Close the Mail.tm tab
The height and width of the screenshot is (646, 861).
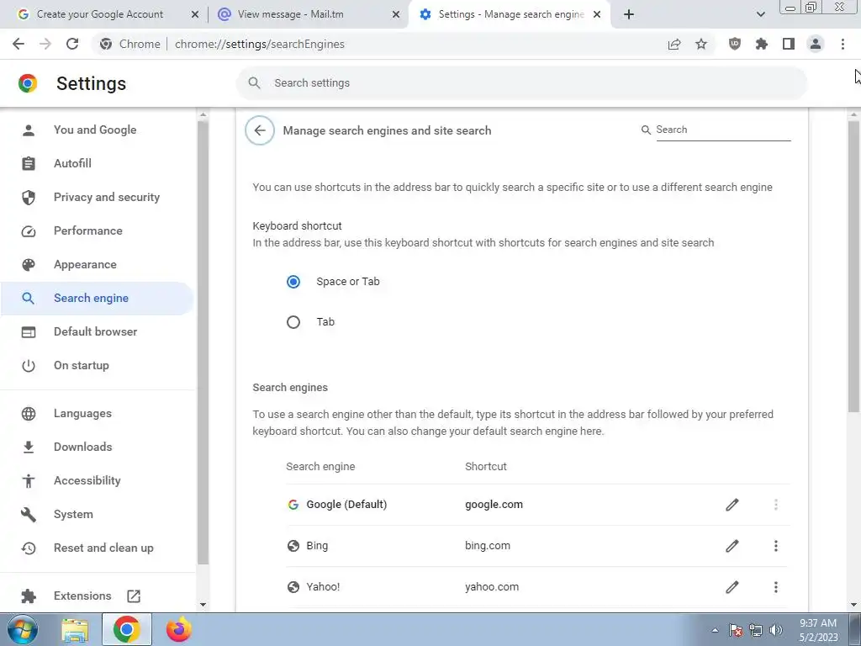tap(396, 15)
